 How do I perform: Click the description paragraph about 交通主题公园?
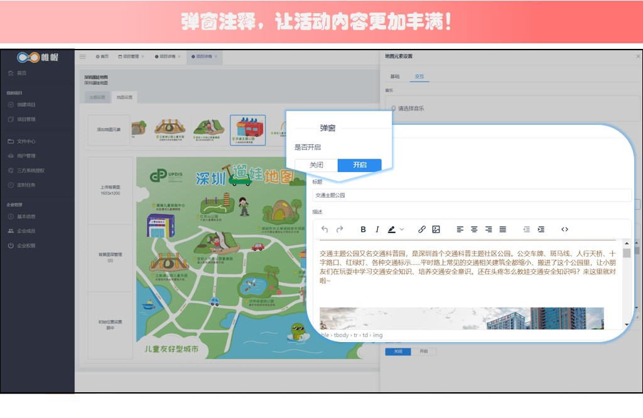click(467, 267)
